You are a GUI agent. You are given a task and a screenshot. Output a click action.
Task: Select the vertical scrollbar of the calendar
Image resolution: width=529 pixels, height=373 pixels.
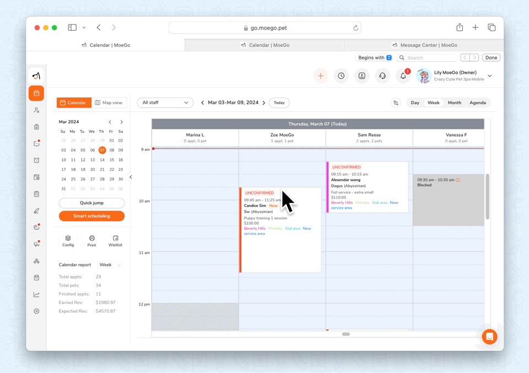[488, 197]
